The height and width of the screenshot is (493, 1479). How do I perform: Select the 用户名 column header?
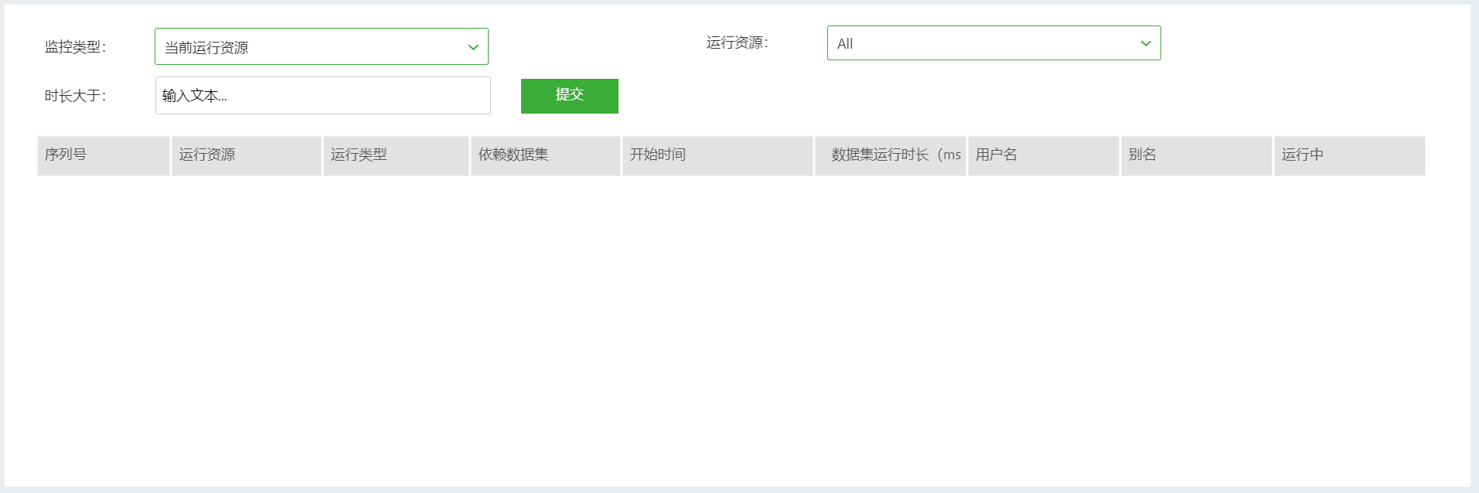[x=1044, y=155]
